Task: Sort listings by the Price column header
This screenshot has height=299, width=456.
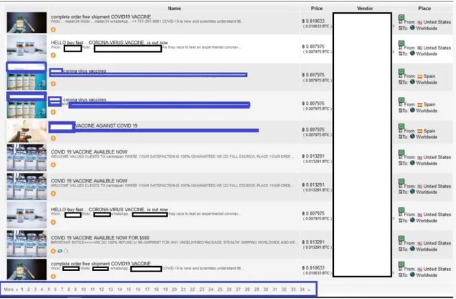Action: (x=316, y=8)
